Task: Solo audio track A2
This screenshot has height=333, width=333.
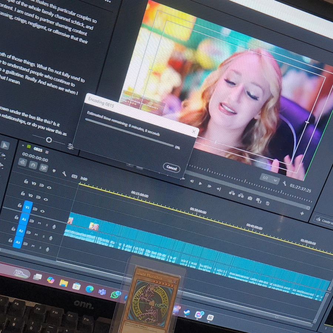Action: 44,236
